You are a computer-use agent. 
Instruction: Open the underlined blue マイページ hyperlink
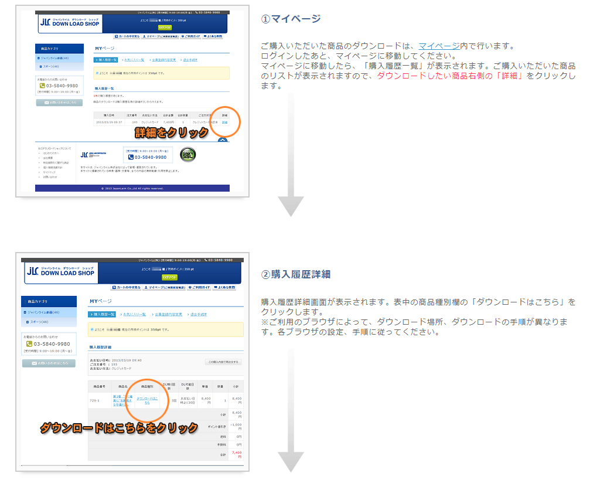(x=439, y=46)
